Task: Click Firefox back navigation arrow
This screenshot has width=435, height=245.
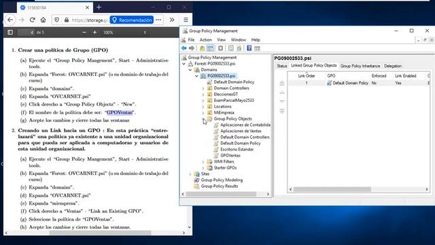Action: pos(10,20)
